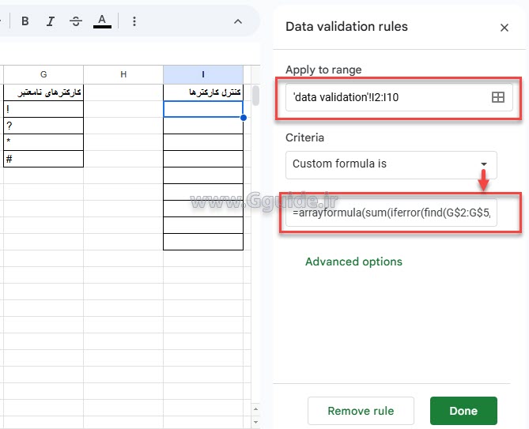This screenshot has width=529, height=429.
Task: Click the scroll down arrow at sheet bottom
Action: click(255, 423)
